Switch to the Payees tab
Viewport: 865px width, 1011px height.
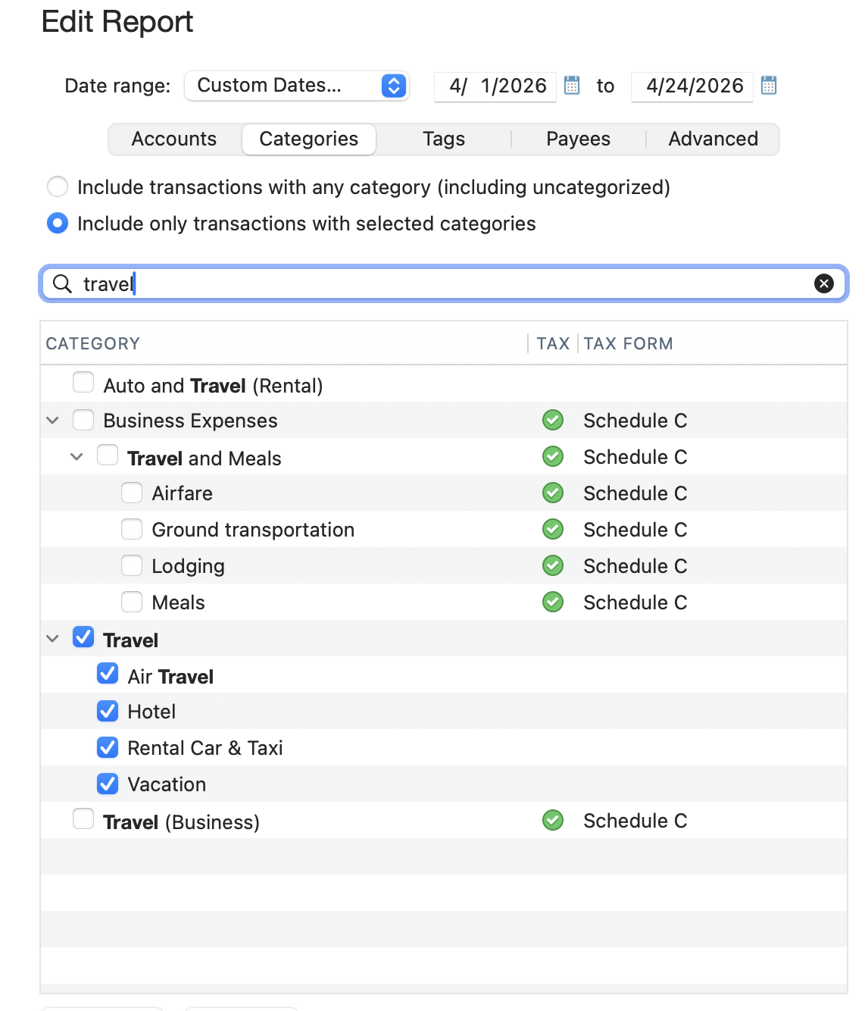(x=578, y=139)
